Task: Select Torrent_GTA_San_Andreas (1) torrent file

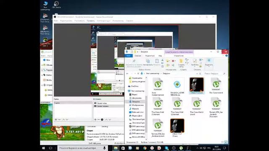Action: tap(216, 107)
